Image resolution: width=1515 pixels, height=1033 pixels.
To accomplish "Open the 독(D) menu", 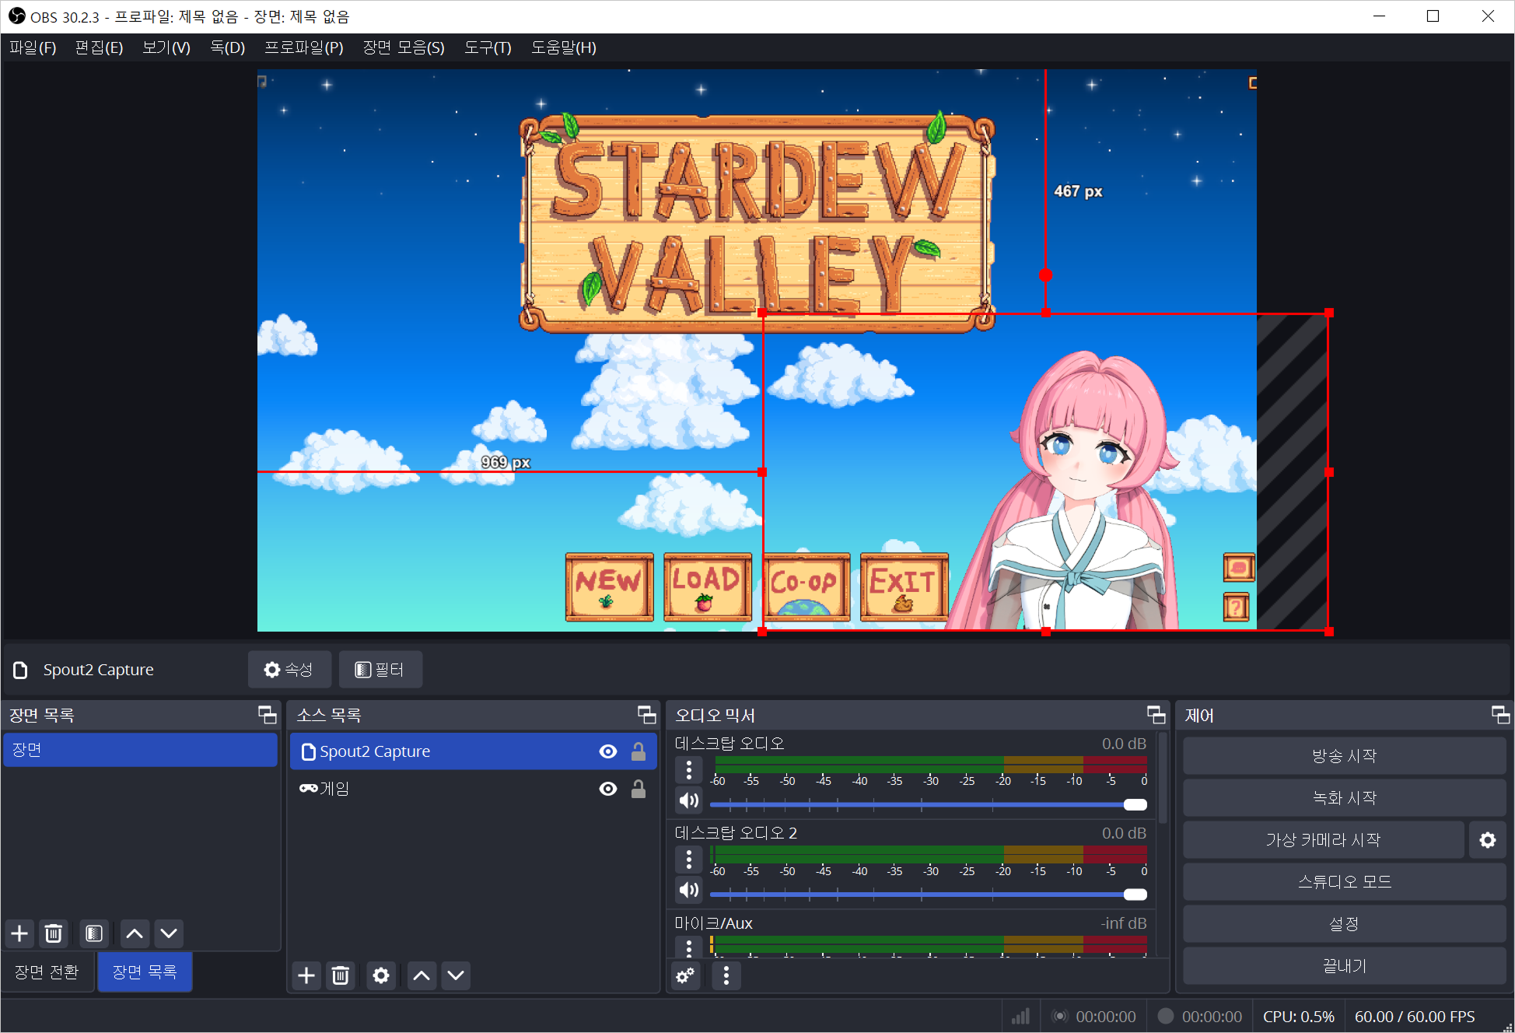I will tap(227, 47).
